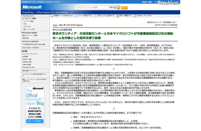Click the マイクロソフト公式ブログ sidebar heading
201x131 pixels.
(30, 42)
